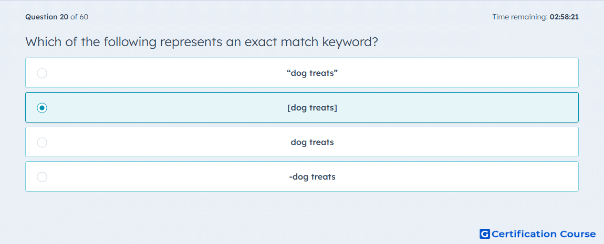Pick the -dog treats radio button
This screenshot has height=244, width=604.
(x=42, y=177)
